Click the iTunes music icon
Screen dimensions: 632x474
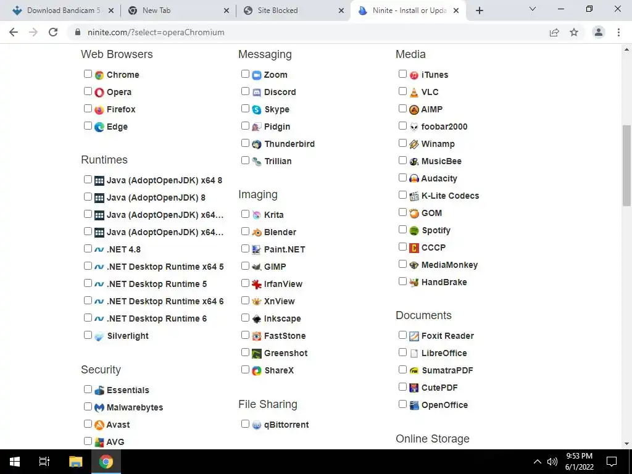[x=414, y=75]
